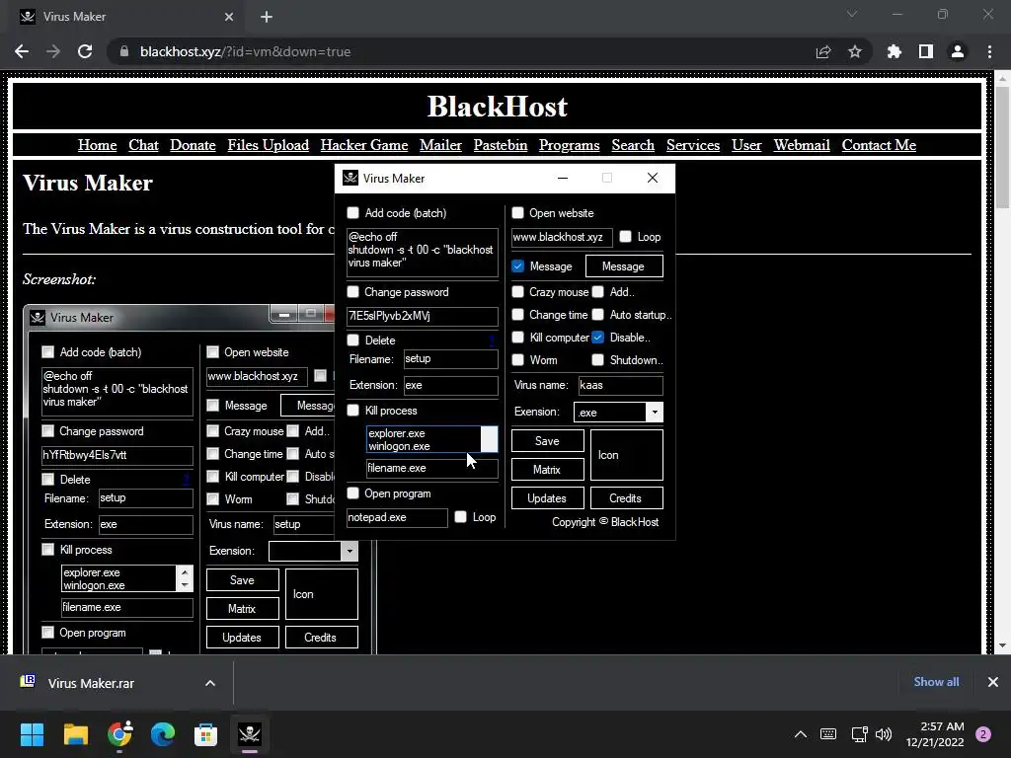Open the Chrome profile icon
Image resolution: width=1011 pixels, height=758 pixels.
point(958,51)
